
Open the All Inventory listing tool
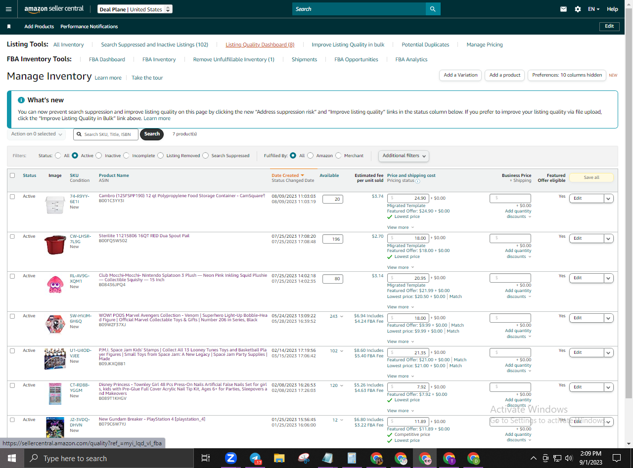pyautogui.click(x=69, y=44)
